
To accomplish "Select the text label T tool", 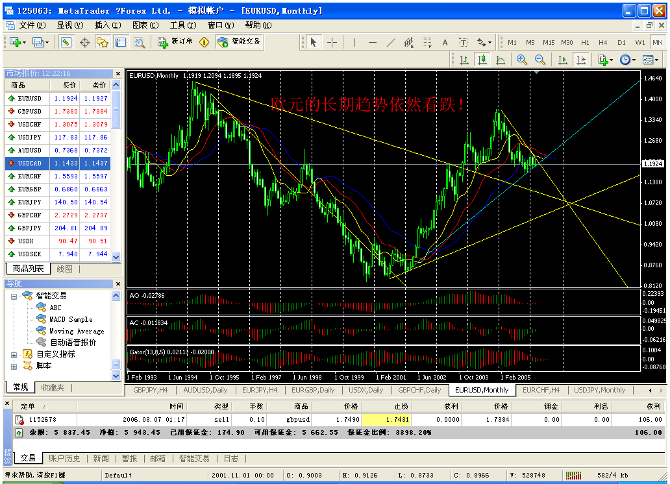I will click(x=463, y=42).
